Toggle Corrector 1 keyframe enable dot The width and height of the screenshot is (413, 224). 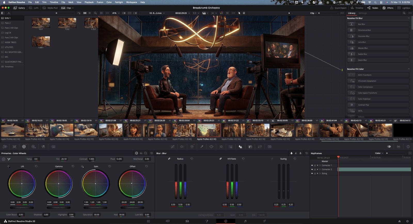pyautogui.click(x=312, y=165)
